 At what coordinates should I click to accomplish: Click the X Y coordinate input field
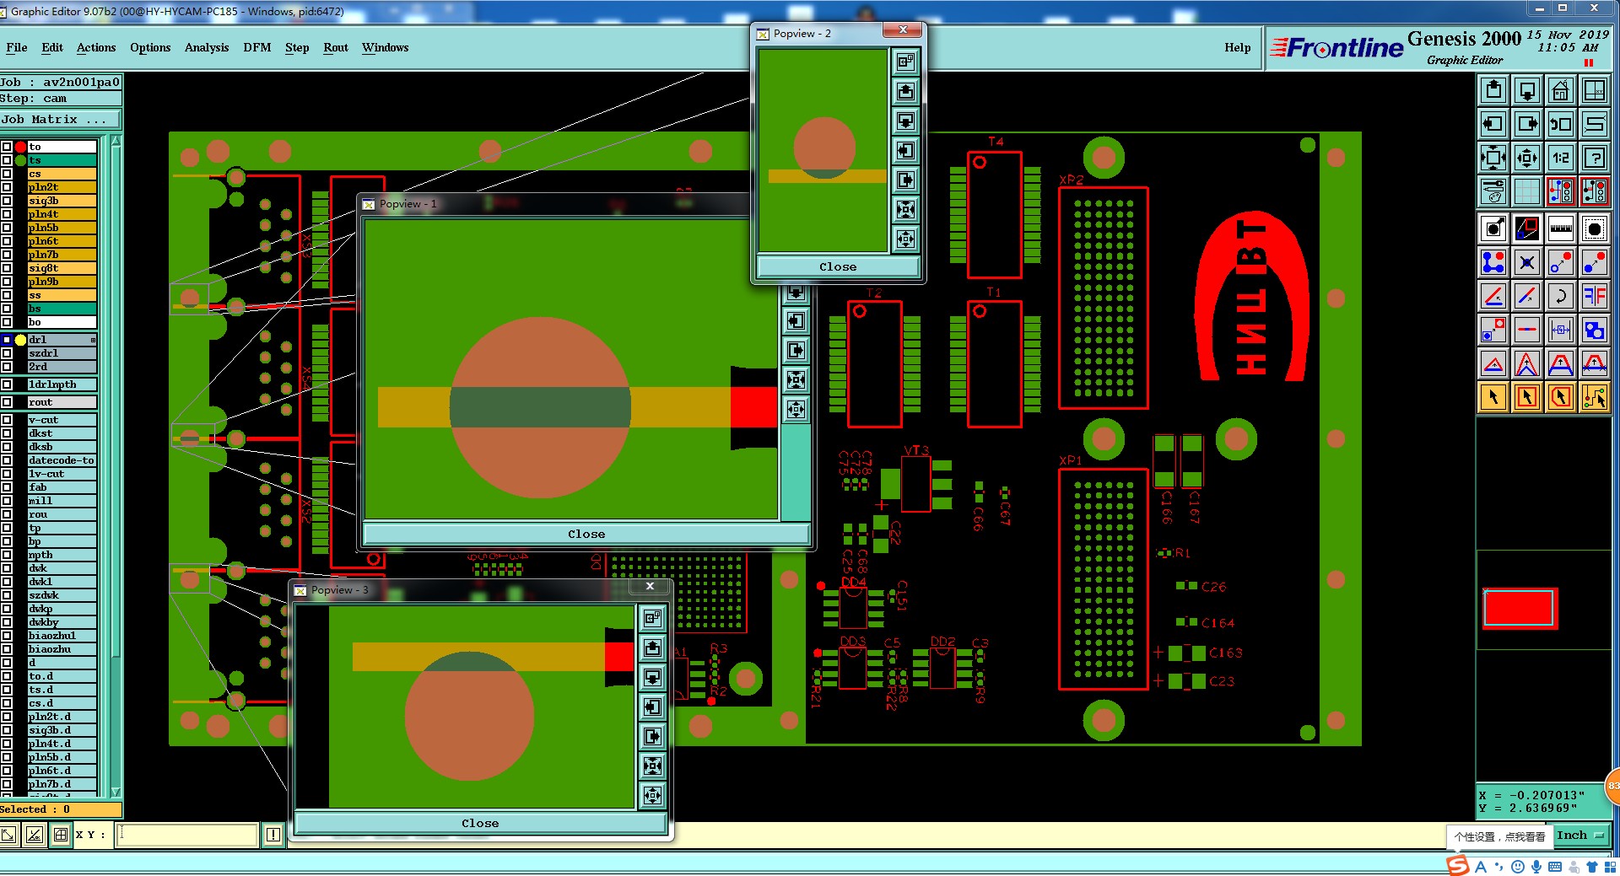(x=187, y=835)
